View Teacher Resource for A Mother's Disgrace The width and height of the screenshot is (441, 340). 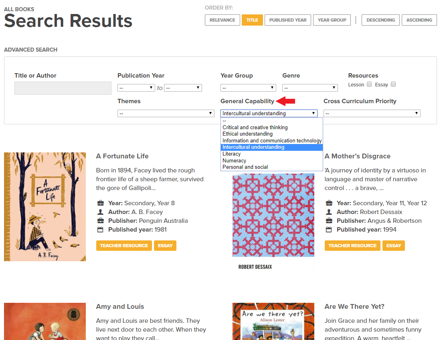(352, 246)
